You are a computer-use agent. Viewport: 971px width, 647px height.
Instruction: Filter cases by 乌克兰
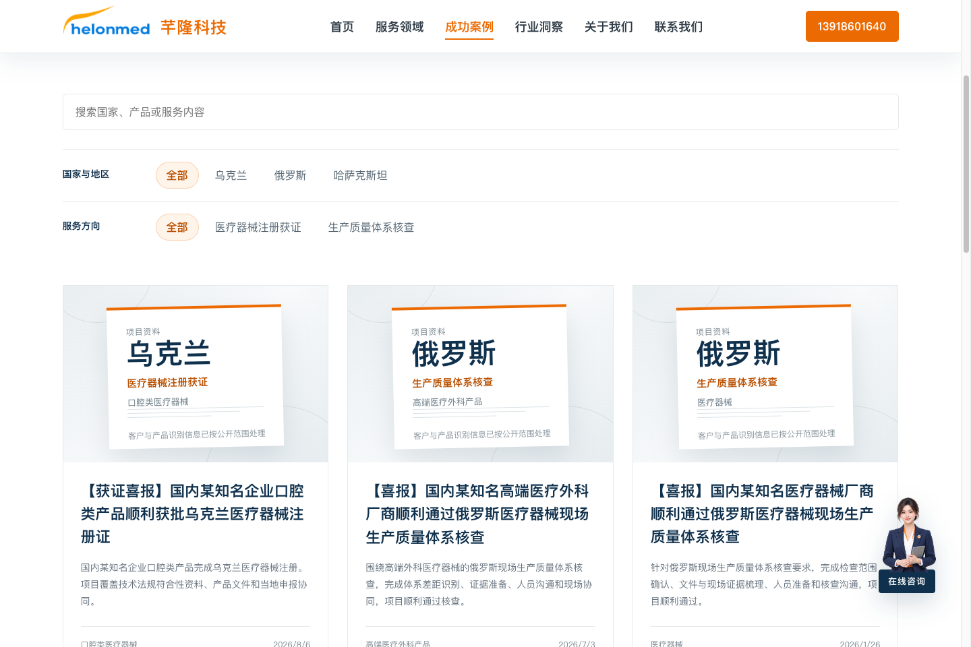pos(231,175)
